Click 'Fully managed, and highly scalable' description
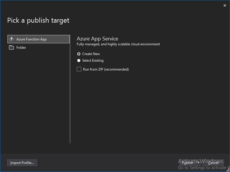The height and width of the screenshot is (172, 230). pyautogui.click(x=118, y=44)
